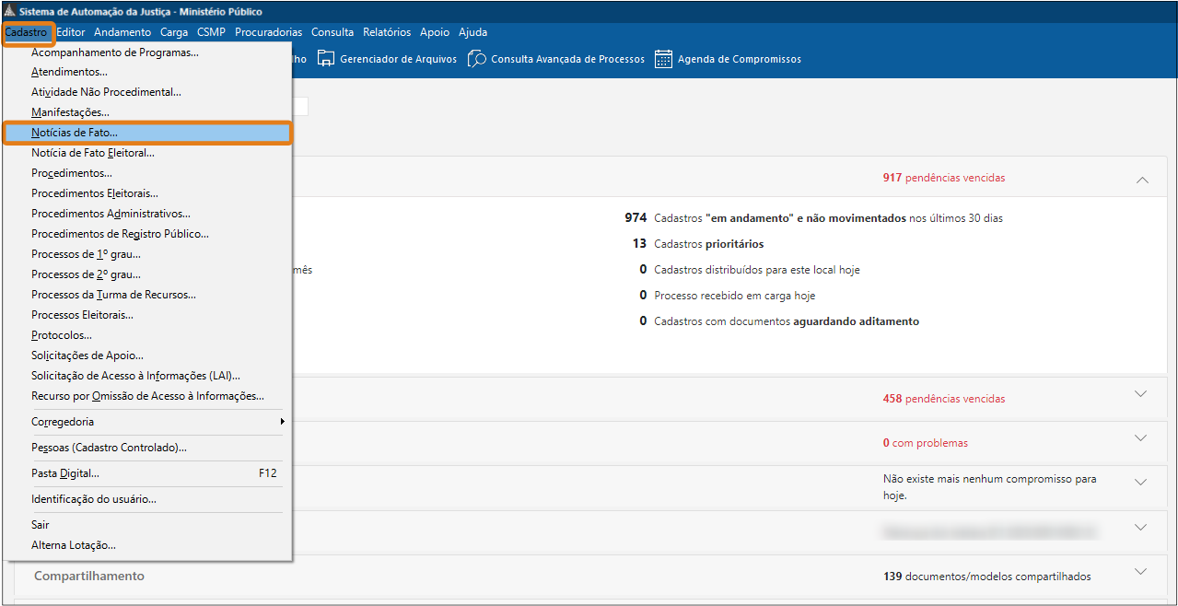Image resolution: width=1178 pixels, height=606 pixels.
Task: Open the Editor menu
Action: (71, 32)
